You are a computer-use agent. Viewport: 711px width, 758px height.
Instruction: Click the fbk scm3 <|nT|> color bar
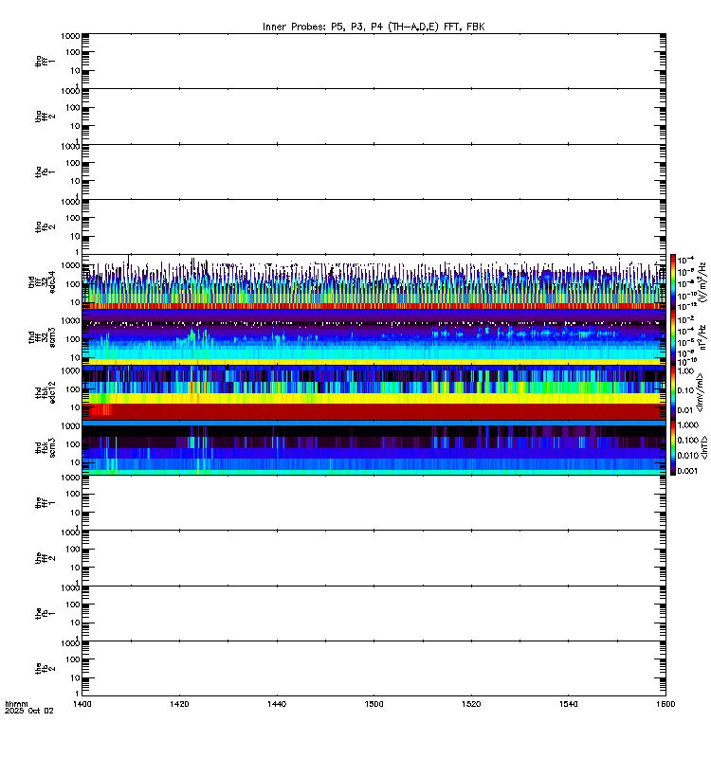point(673,447)
